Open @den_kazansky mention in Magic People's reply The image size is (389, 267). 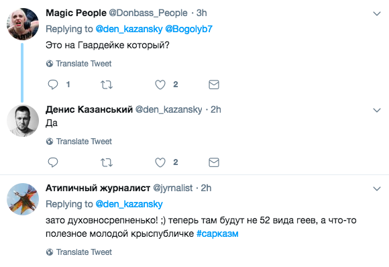[x=129, y=29]
